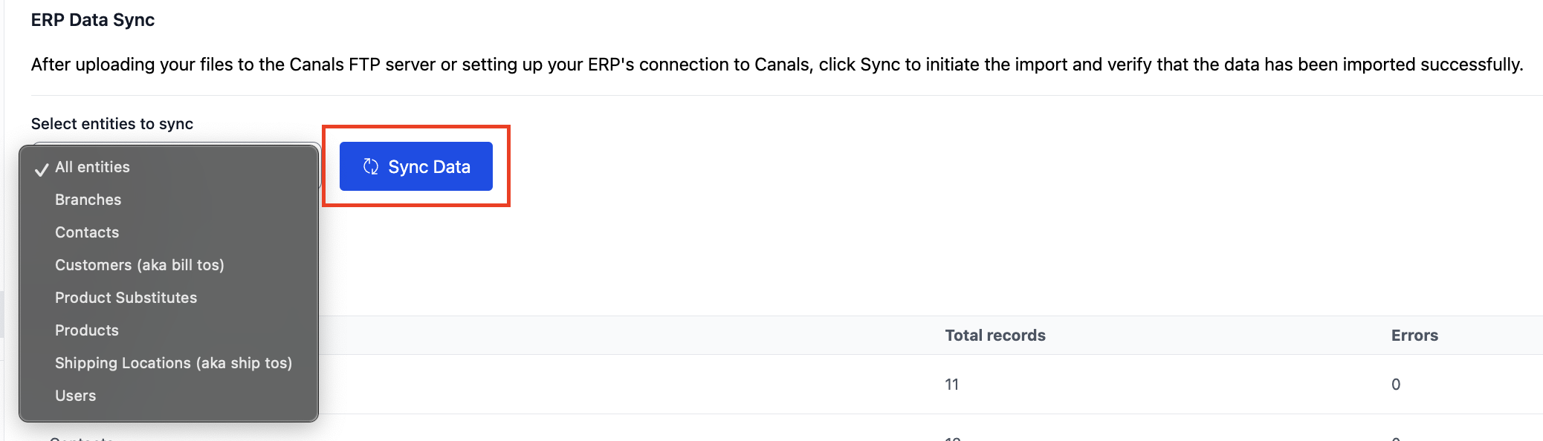Click the circular sync arrows icon
The image size is (1543, 441).
point(371,167)
